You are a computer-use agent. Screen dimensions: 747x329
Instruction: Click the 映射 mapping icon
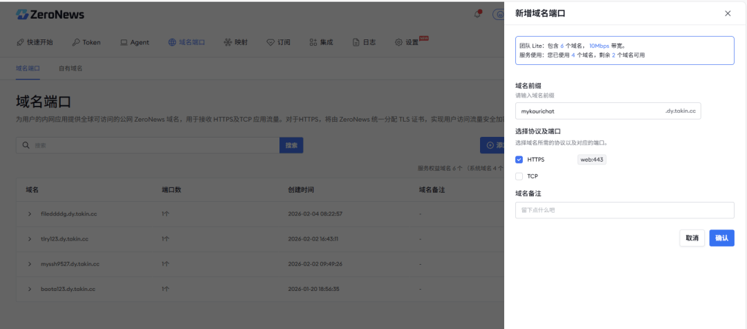pos(228,42)
